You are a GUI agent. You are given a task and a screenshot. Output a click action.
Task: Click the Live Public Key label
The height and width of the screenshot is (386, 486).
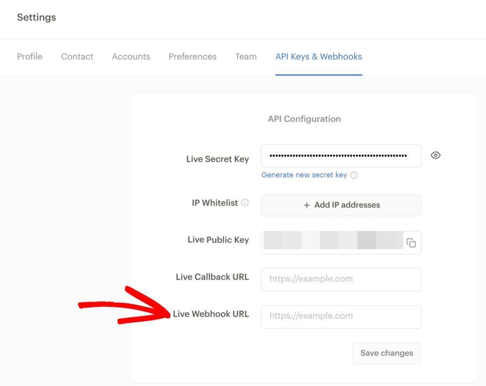(218, 240)
